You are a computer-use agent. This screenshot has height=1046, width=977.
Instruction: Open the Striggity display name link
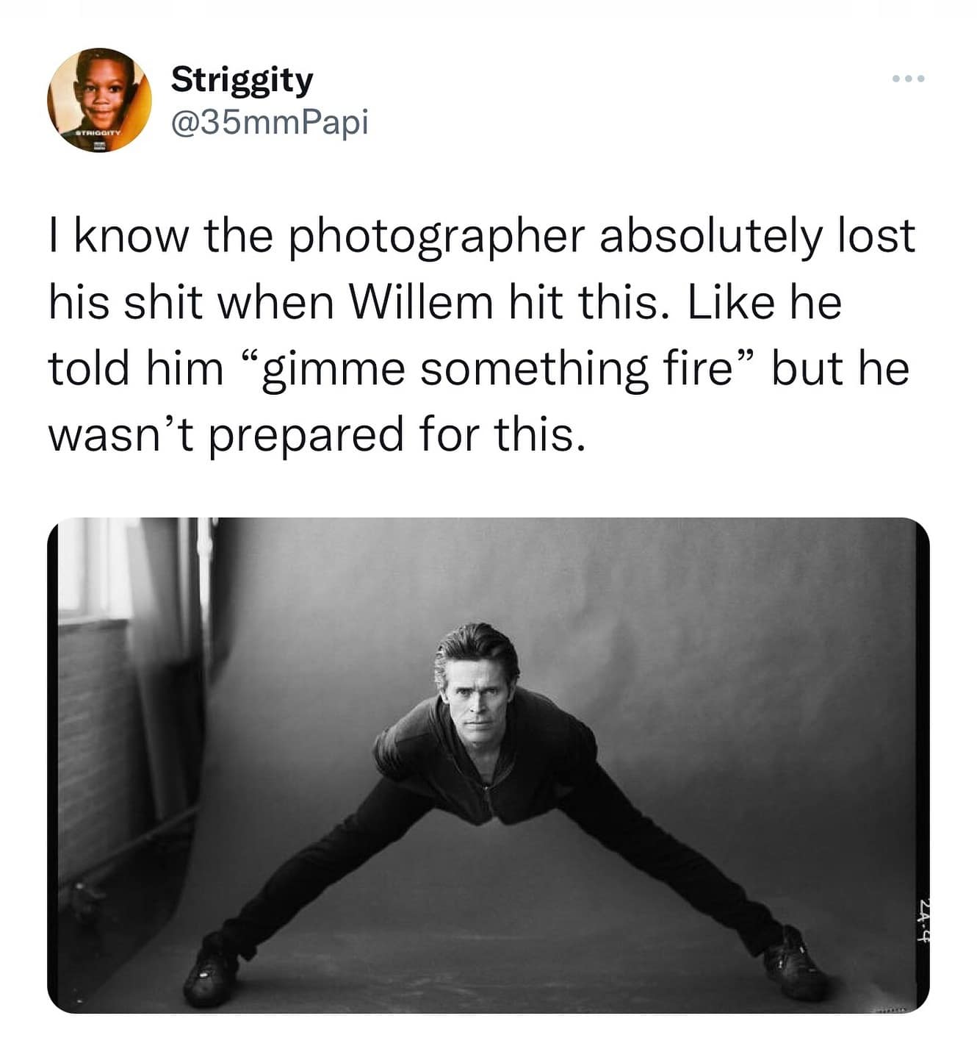coord(242,79)
